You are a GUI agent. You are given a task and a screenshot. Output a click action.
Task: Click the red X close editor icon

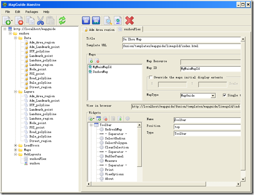[x=129, y=21]
